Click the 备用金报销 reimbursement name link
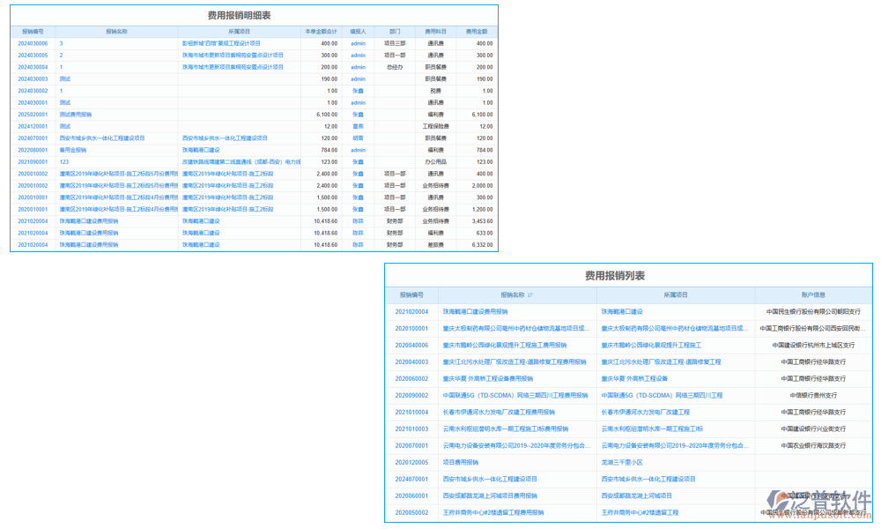Viewport: 881px width, 529px height. coord(73,150)
